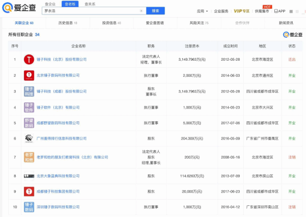Switch to the 查企业 search tab
Screen dimensions: 306x217
click(x=50, y=4)
